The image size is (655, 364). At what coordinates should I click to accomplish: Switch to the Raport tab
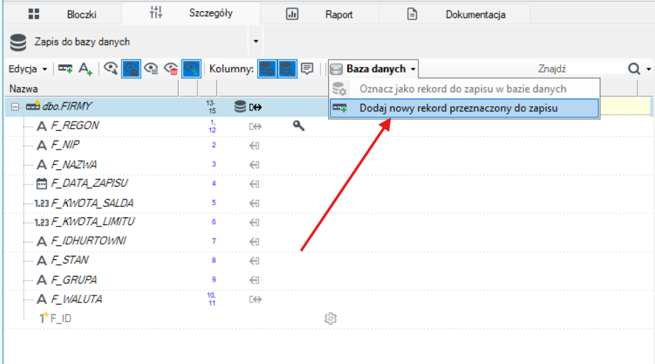click(x=320, y=14)
